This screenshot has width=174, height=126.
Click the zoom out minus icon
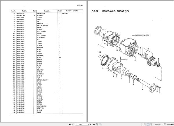[165, 124]
